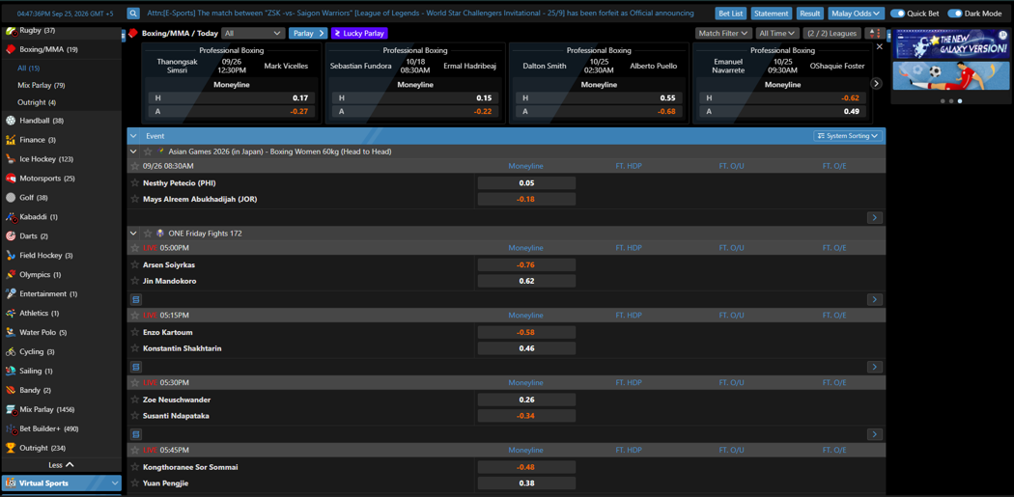Click the Result button
The image size is (1014, 497).
click(x=809, y=13)
